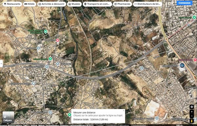The height and width of the screenshot is (126, 197).
Task: Click the 1,50 km label on measure line
Action: click(x=105, y=71)
